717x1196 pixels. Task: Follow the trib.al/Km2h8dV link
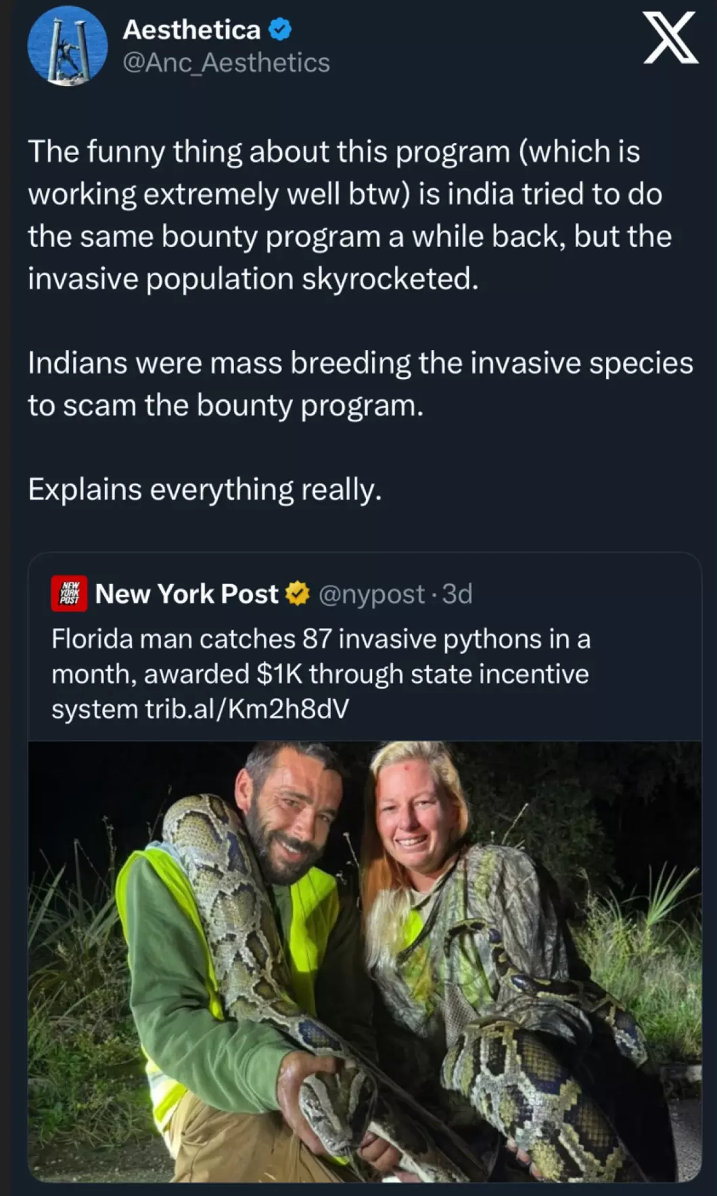[247, 709]
